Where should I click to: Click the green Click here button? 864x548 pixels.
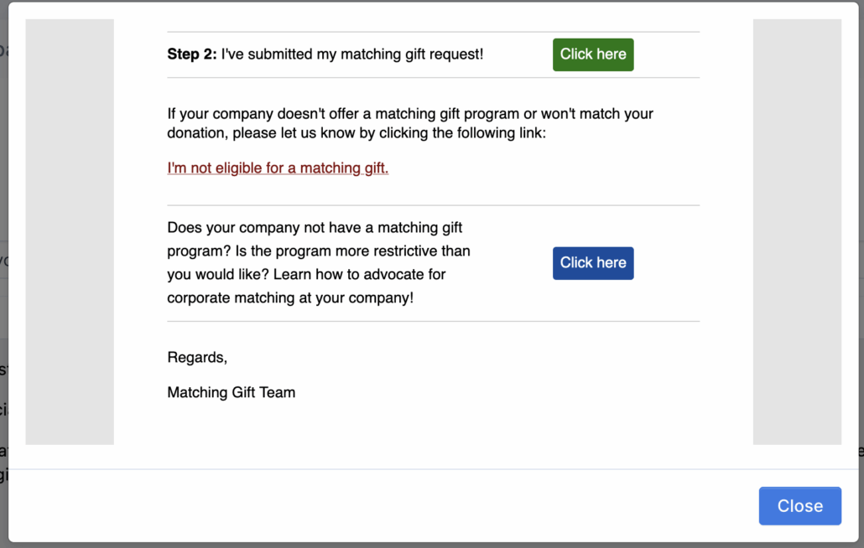[x=593, y=54]
